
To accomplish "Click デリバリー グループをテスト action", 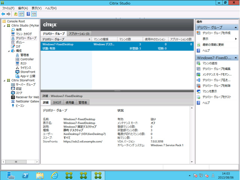I will 217,97.
